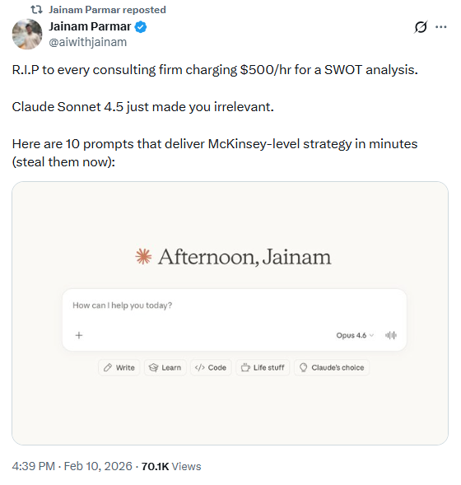Open the three-dot more options menu
Viewport: 461px width, 485px height.
(x=440, y=27)
